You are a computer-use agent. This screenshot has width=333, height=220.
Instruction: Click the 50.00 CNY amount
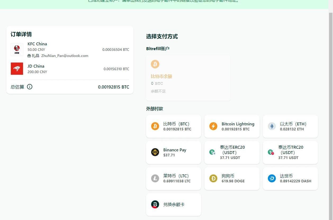[36, 50]
